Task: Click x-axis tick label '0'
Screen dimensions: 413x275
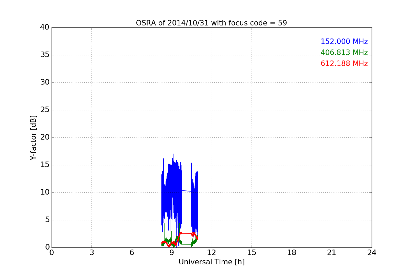Action: tap(52, 253)
